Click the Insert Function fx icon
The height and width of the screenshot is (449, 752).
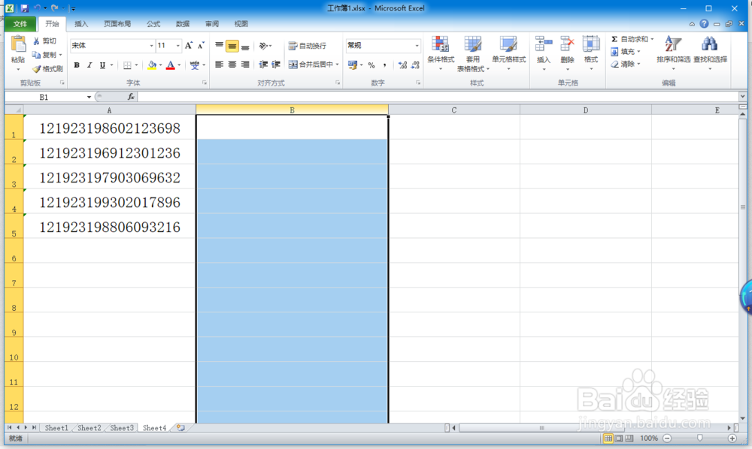click(x=131, y=97)
